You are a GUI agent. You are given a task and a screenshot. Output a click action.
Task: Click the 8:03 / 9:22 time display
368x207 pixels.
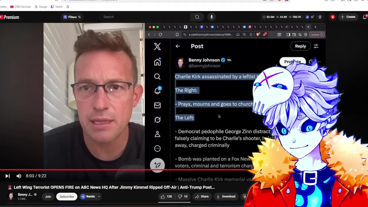[x=36, y=176]
